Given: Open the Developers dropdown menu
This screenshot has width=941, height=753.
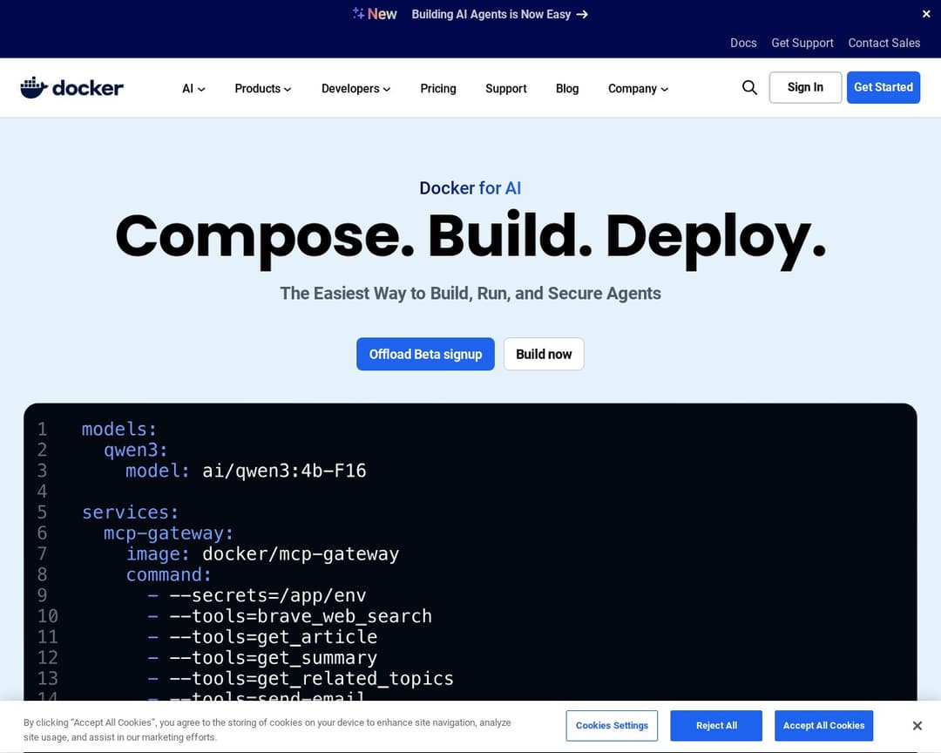Looking at the screenshot, I should pyautogui.click(x=355, y=88).
